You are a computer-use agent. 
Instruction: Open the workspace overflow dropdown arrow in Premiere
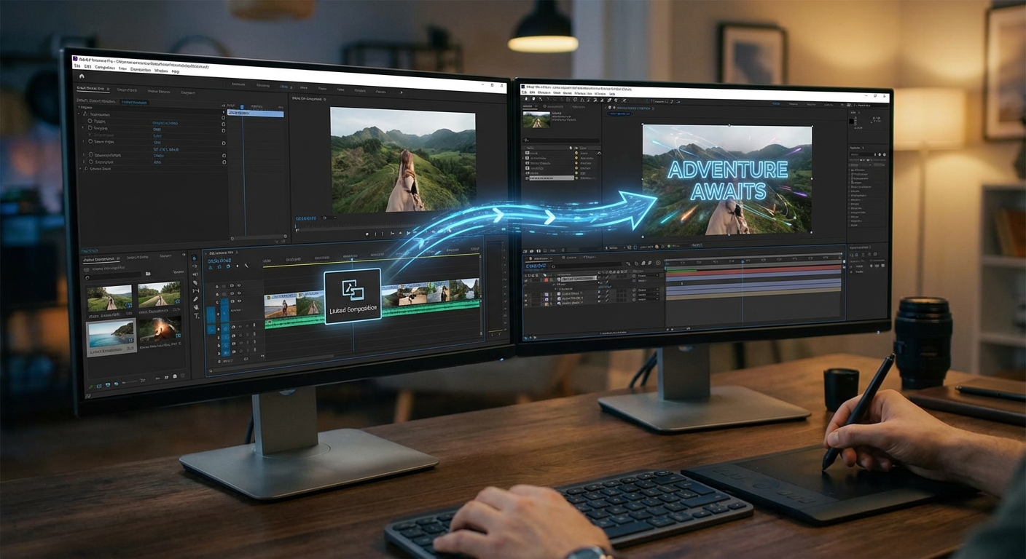tap(401, 92)
